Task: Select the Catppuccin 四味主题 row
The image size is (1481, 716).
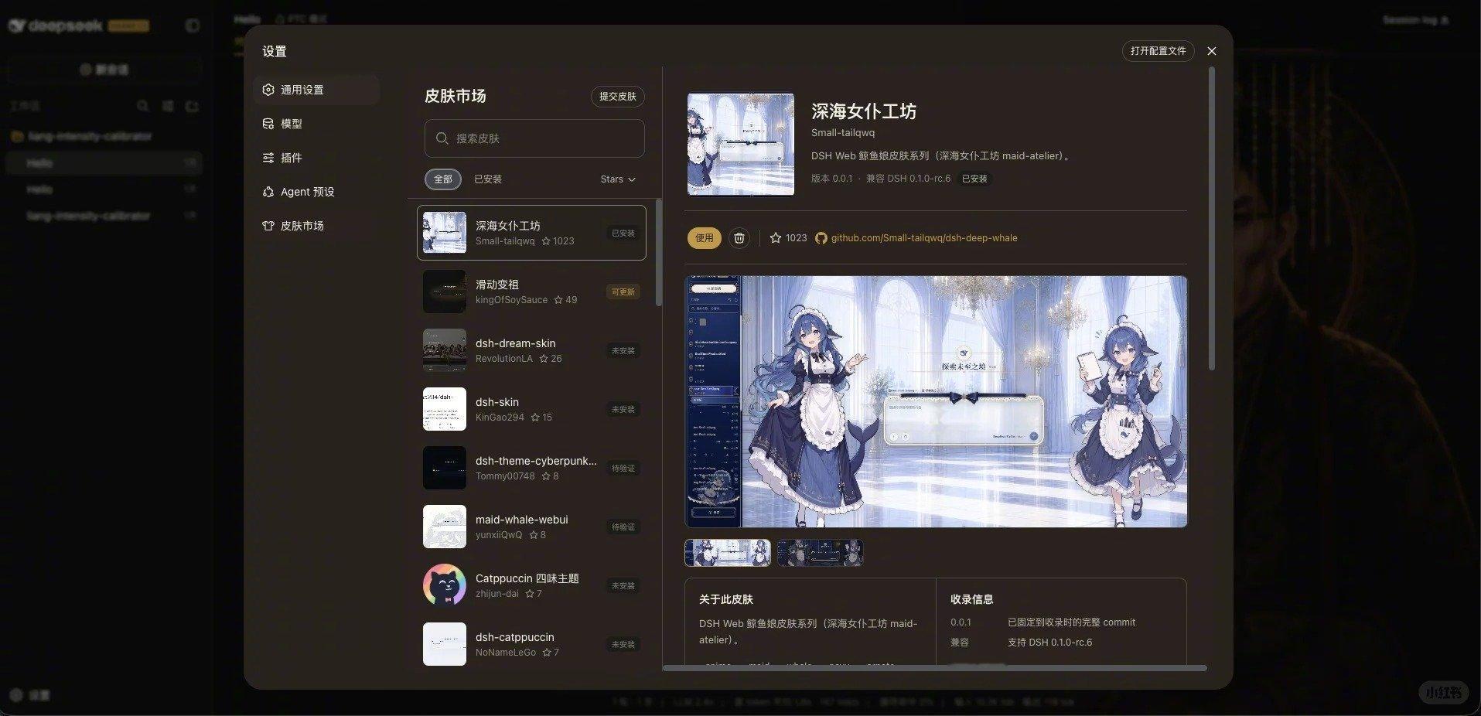Action: pyautogui.click(x=531, y=585)
